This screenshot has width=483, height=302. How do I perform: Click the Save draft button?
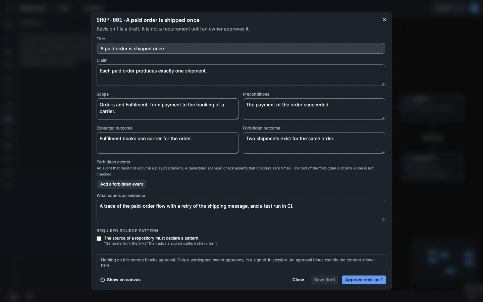(325, 280)
